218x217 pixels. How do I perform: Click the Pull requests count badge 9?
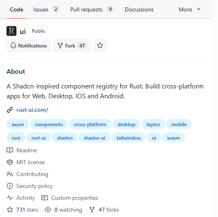point(110,9)
